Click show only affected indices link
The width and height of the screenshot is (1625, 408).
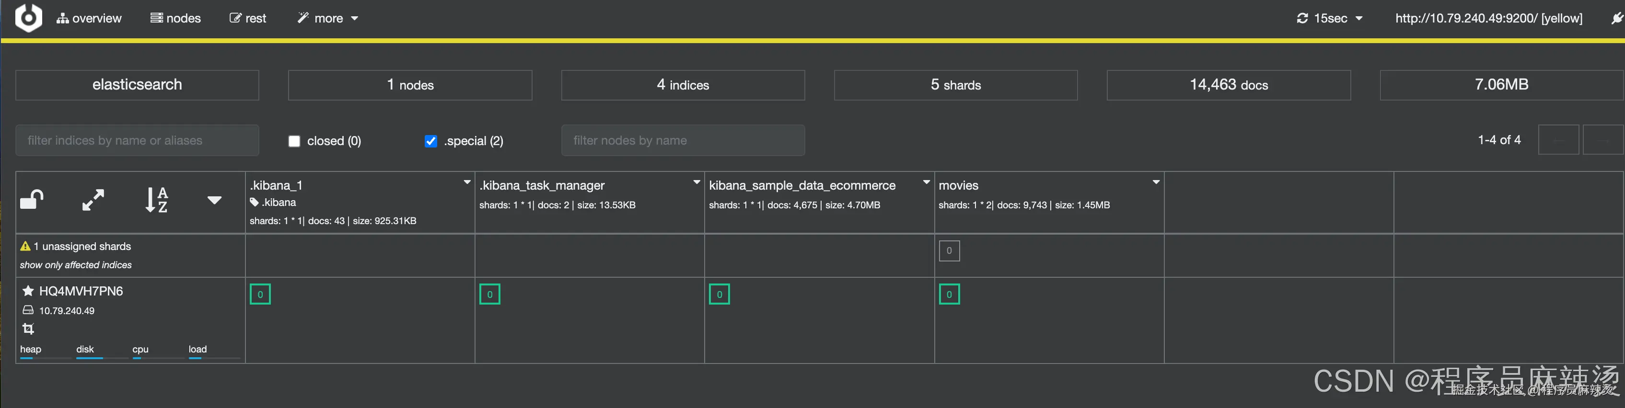coord(76,265)
